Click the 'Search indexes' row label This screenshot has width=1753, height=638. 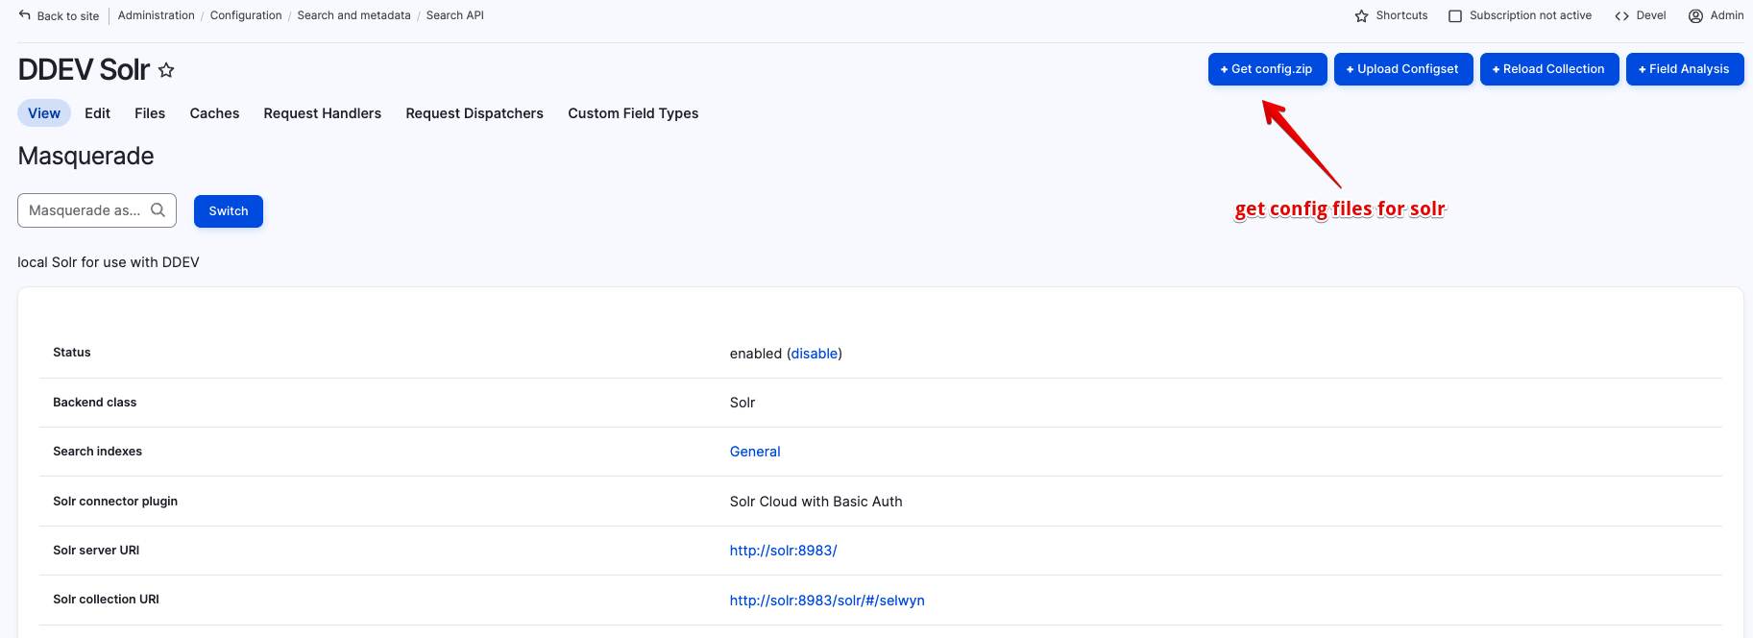pos(98,452)
